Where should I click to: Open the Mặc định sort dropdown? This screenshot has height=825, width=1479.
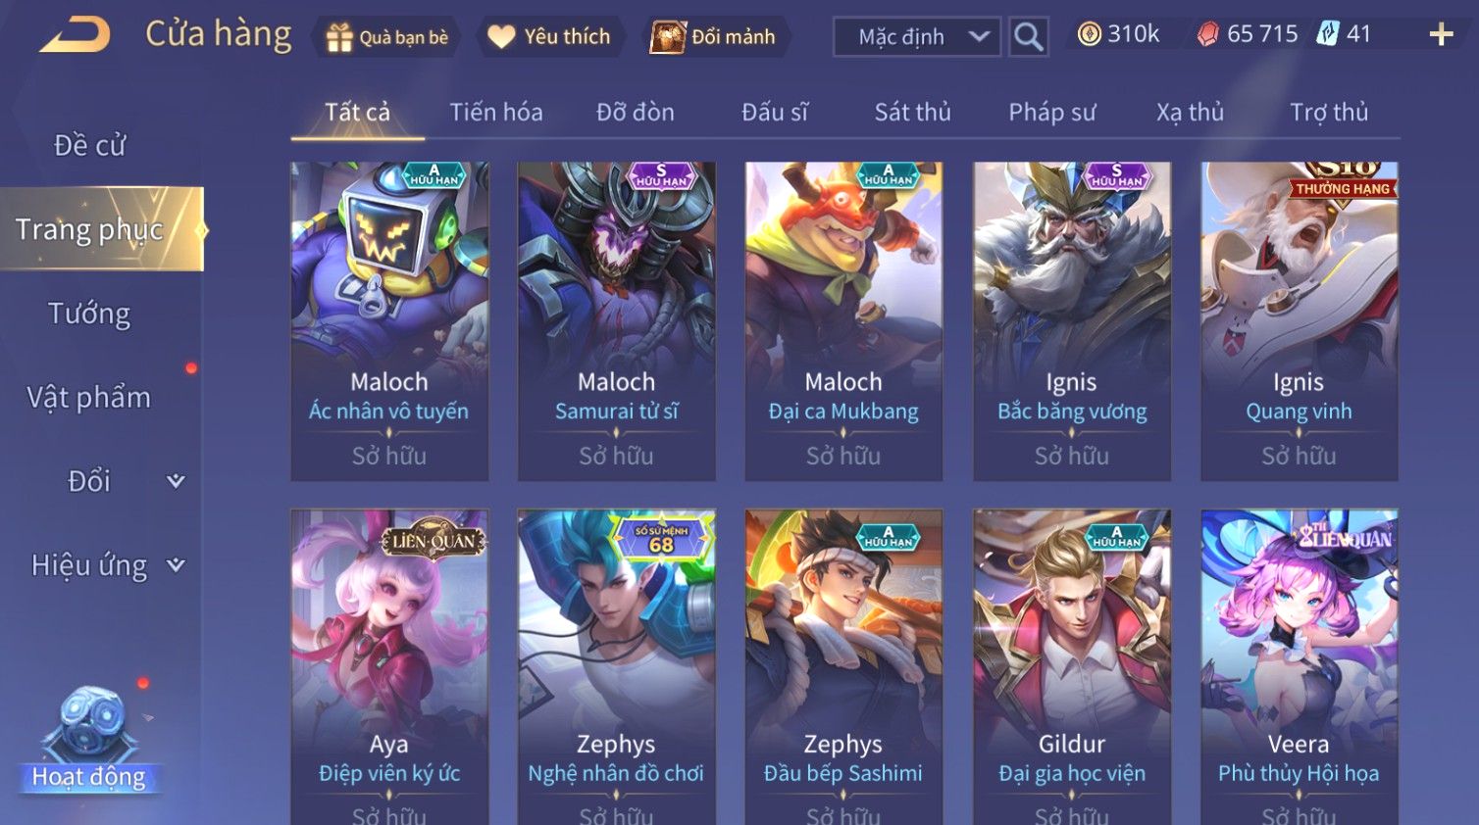tap(916, 37)
